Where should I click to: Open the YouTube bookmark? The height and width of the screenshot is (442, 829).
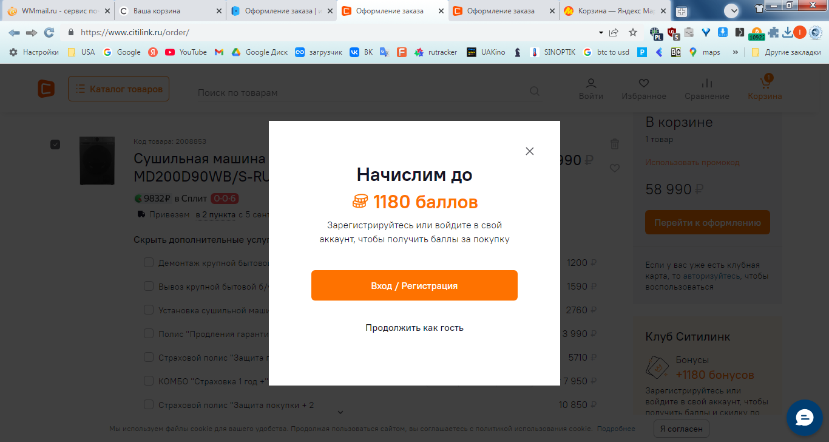186,52
